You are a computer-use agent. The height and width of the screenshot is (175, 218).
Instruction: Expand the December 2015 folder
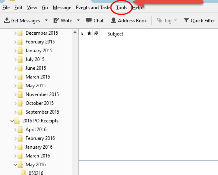tap(16, 33)
